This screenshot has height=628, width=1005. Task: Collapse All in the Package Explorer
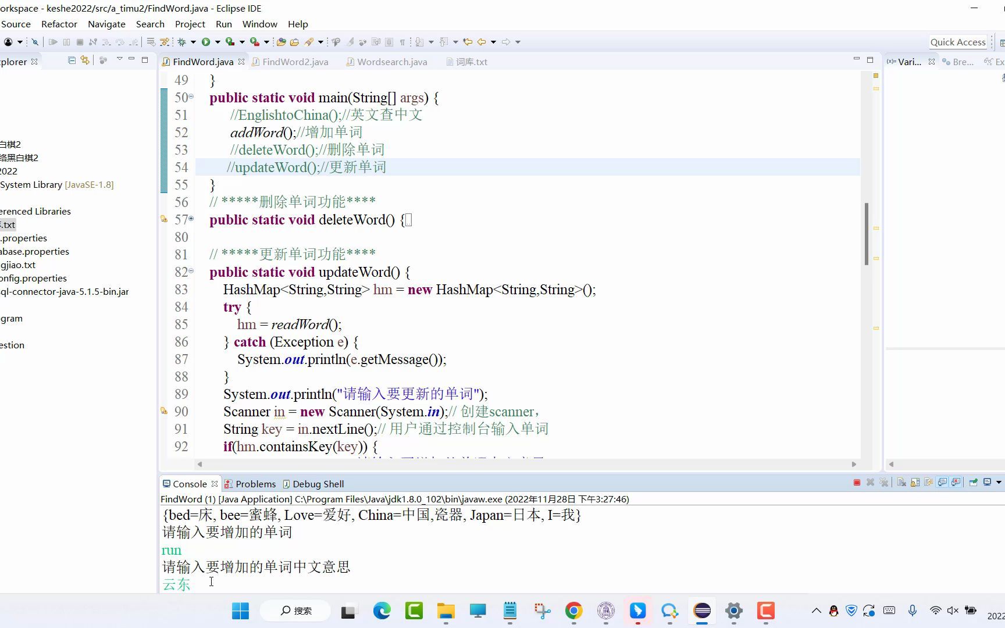[72, 60]
